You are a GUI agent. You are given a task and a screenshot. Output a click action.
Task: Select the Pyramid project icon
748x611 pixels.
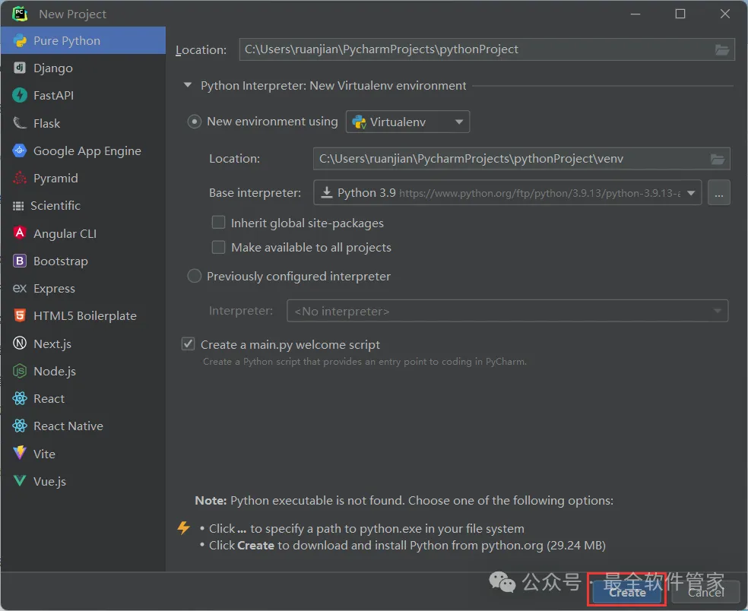click(x=20, y=178)
